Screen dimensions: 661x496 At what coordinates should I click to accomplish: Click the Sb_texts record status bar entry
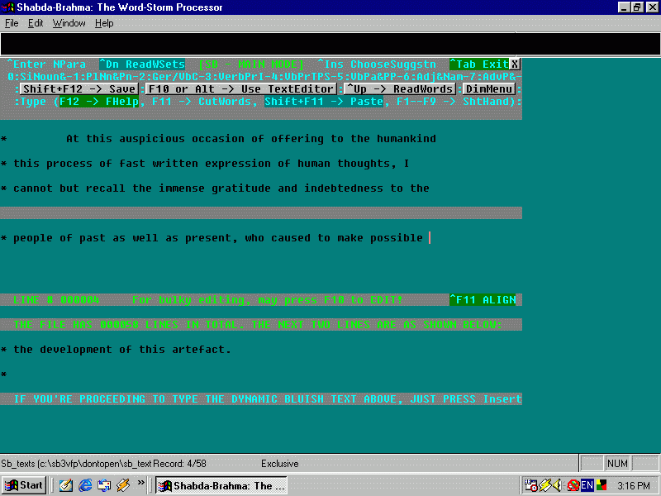click(104, 464)
